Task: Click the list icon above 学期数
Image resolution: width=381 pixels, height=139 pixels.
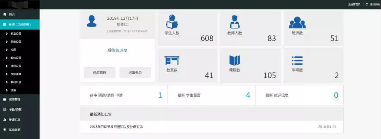Action: click(297, 61)
